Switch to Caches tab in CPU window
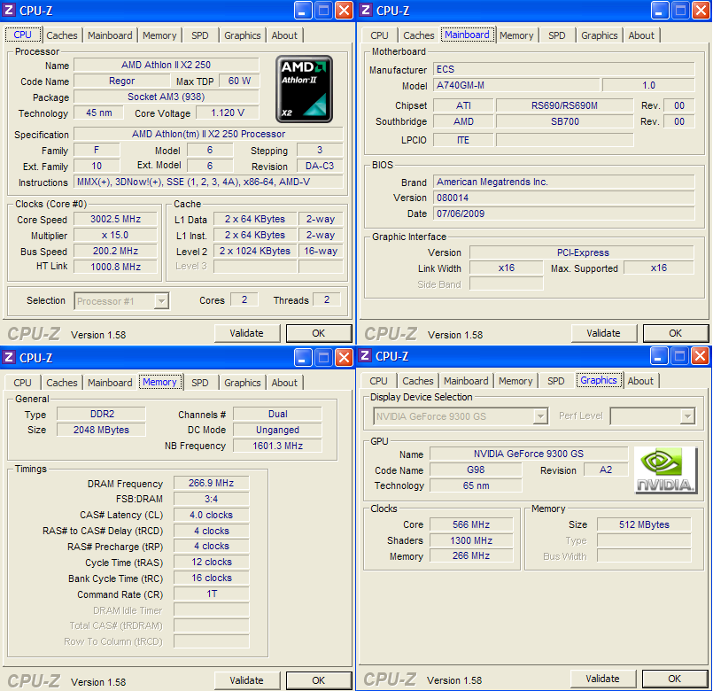This screenshot has height=691, width=713. pyautogui.click(x=62, y=35)
